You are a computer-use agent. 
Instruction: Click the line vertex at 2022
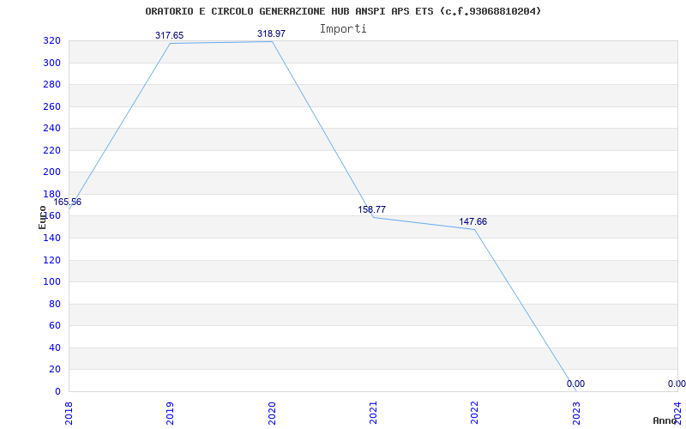[x=475, y=229]
